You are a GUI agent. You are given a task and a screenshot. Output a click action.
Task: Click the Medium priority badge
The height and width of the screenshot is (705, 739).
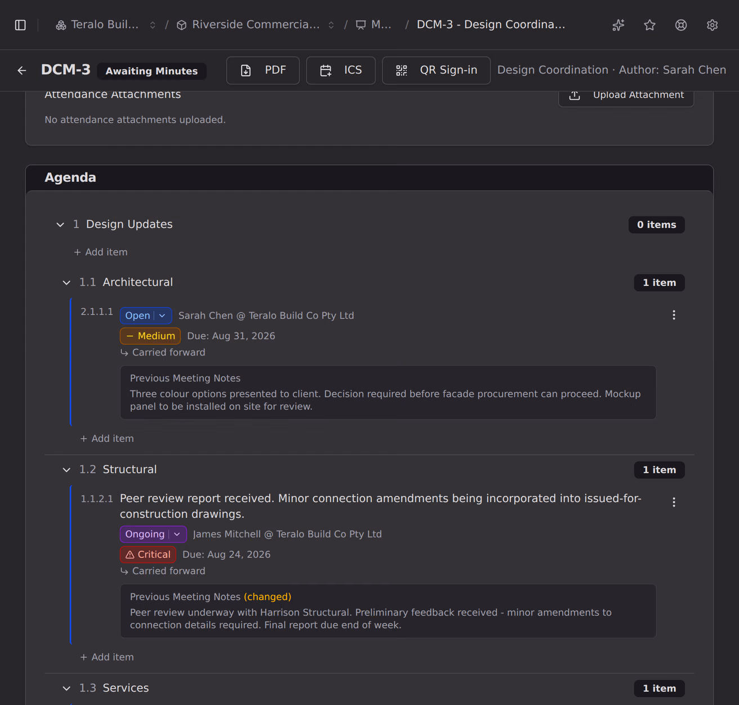[150, 336]
